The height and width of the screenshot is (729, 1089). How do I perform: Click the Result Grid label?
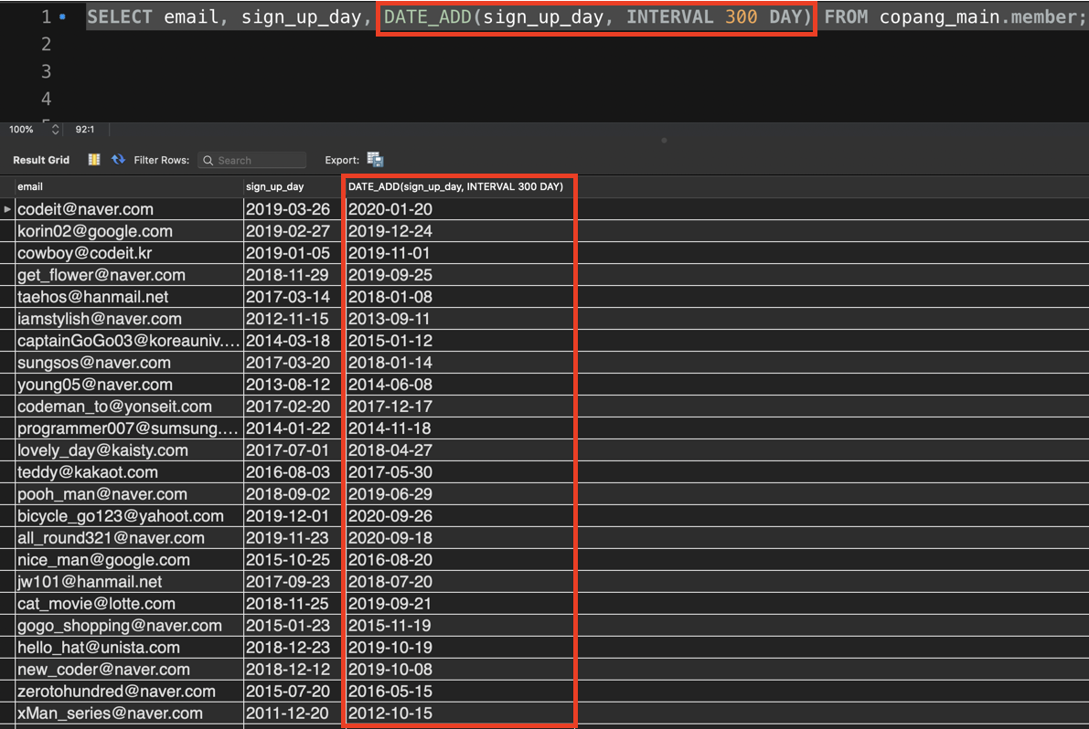pos(41,160)
